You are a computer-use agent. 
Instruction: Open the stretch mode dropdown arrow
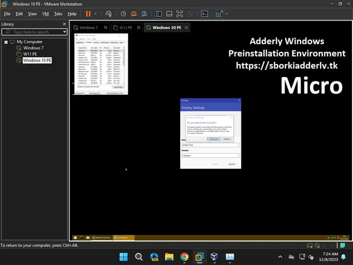click(x=227, y=14)
